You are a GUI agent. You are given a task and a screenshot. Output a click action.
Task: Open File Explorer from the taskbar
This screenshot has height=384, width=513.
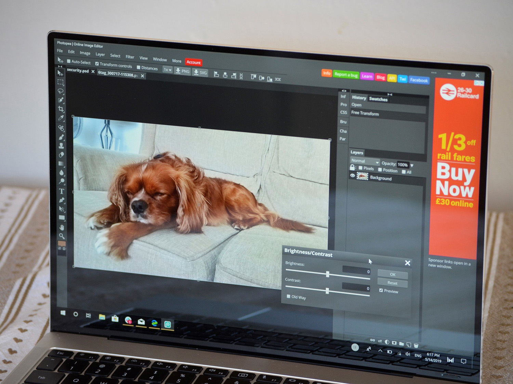[x=102, y=317]
